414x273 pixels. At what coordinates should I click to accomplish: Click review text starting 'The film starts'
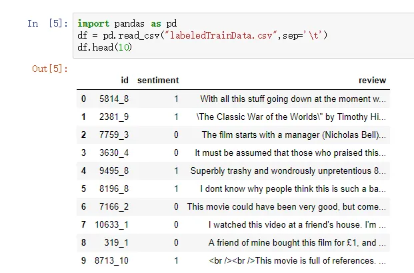(x=293, y=135)
